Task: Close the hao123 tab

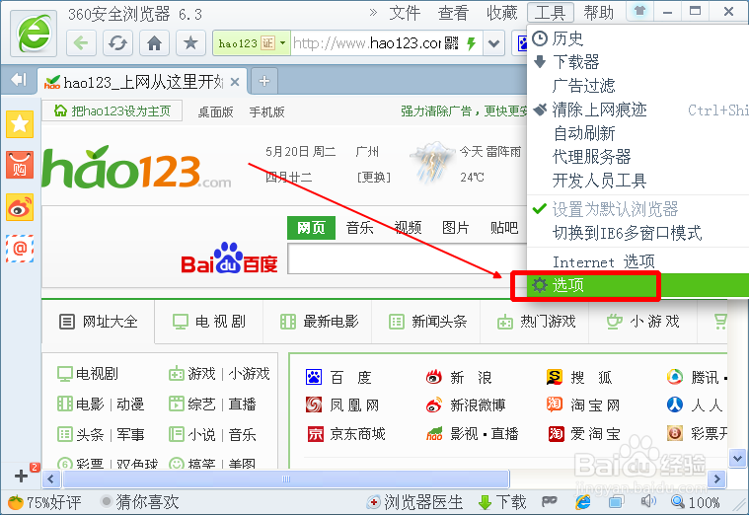Action: pos(235,82)
